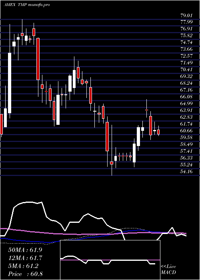Click the Price : 60.8 readout
Screen dimensions: 200x280
[x=25, y=274]
